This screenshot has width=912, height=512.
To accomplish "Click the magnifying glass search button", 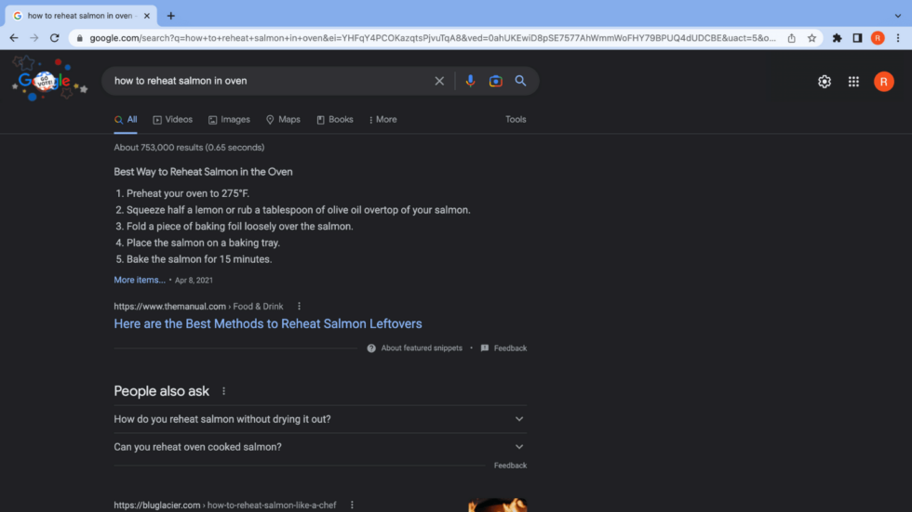I will 520,81.
